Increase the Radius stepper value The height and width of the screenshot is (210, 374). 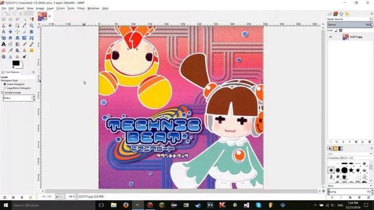point(34,97)
